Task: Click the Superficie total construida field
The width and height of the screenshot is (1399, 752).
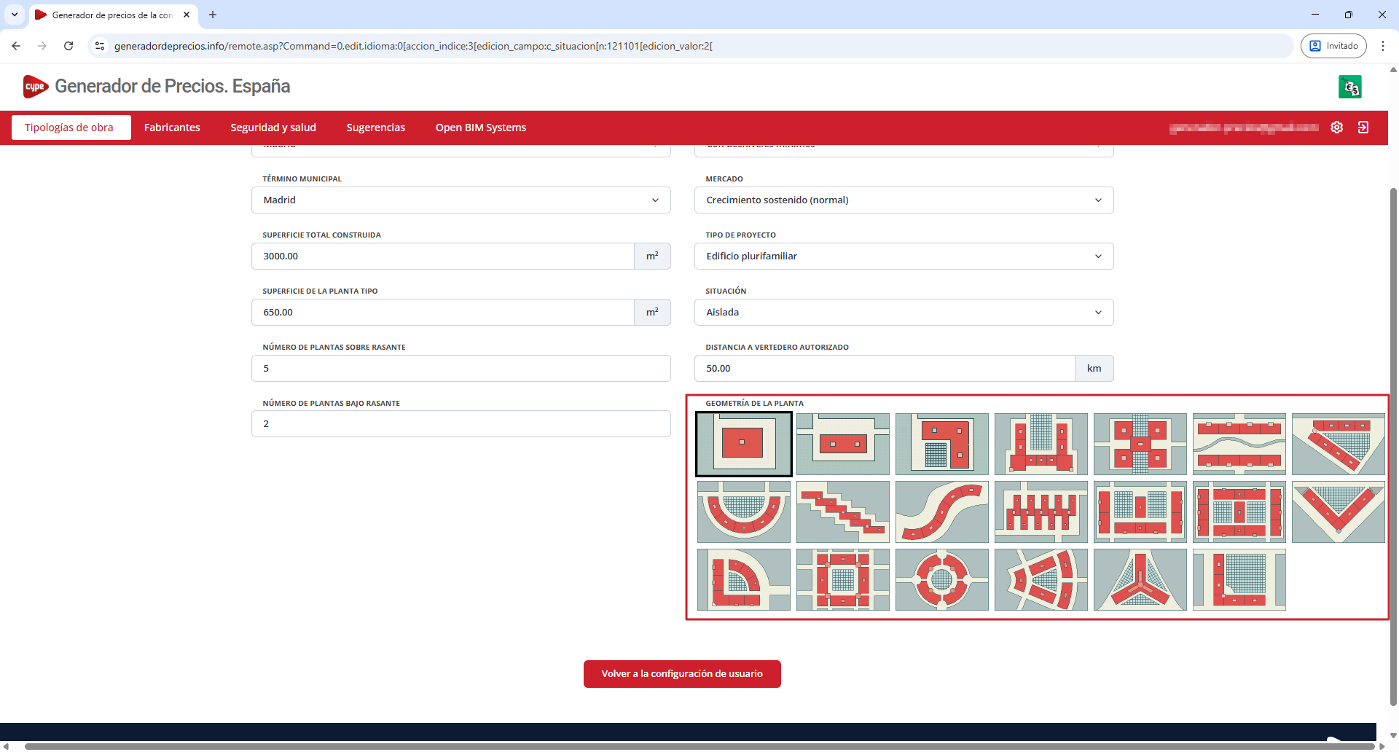Action: 442,256
